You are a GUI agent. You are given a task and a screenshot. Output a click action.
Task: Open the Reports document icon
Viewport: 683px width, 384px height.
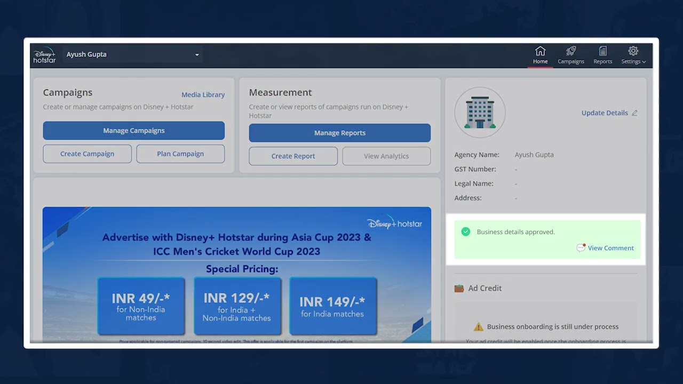coord(603,51)
